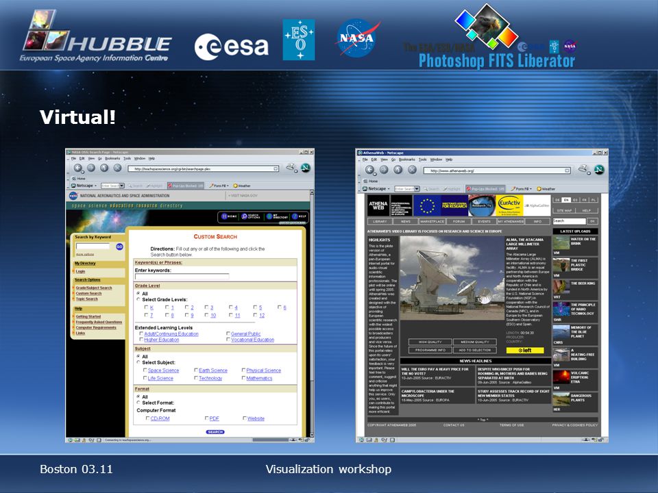The height and width of the screenshot is (493, 658).
Task: Check the Mathematics subject box
Action: (x=243, y=378)
